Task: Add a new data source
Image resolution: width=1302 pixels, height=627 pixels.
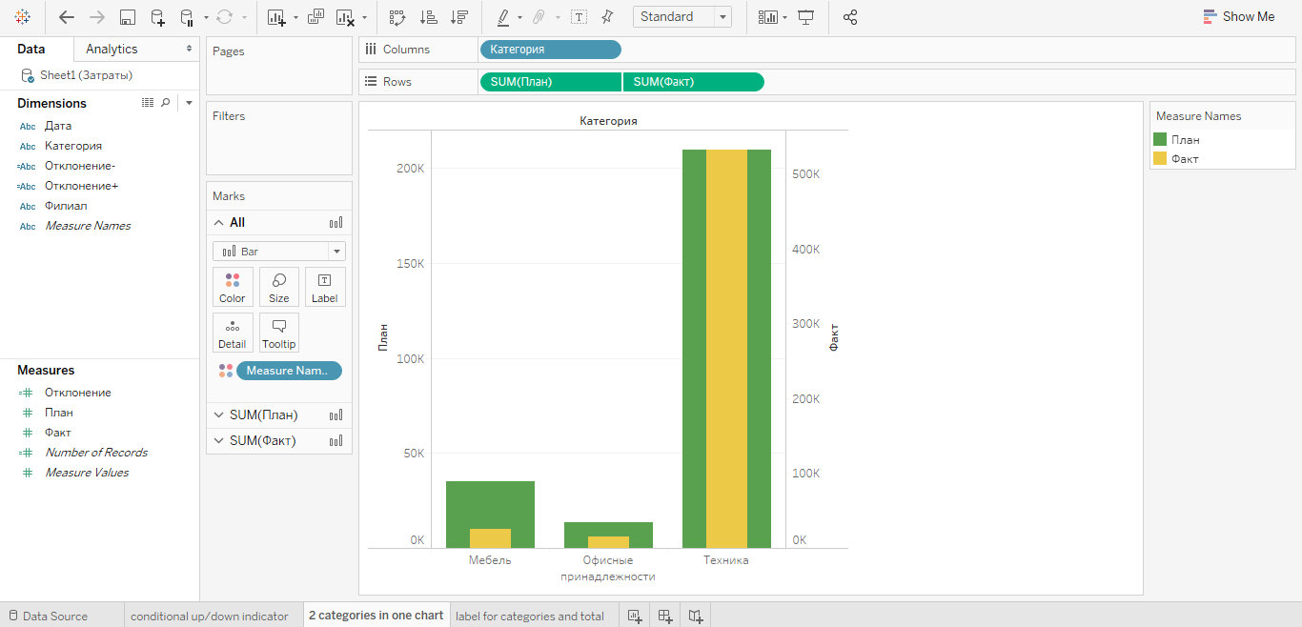Action: point(157,17)
